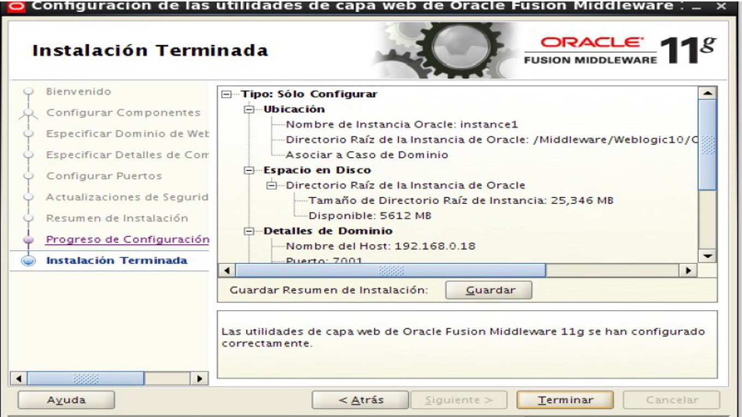This screenshot has width=742, height=417.
Task: Click summary tree scroll down arrow
Action: pos(708,256)
